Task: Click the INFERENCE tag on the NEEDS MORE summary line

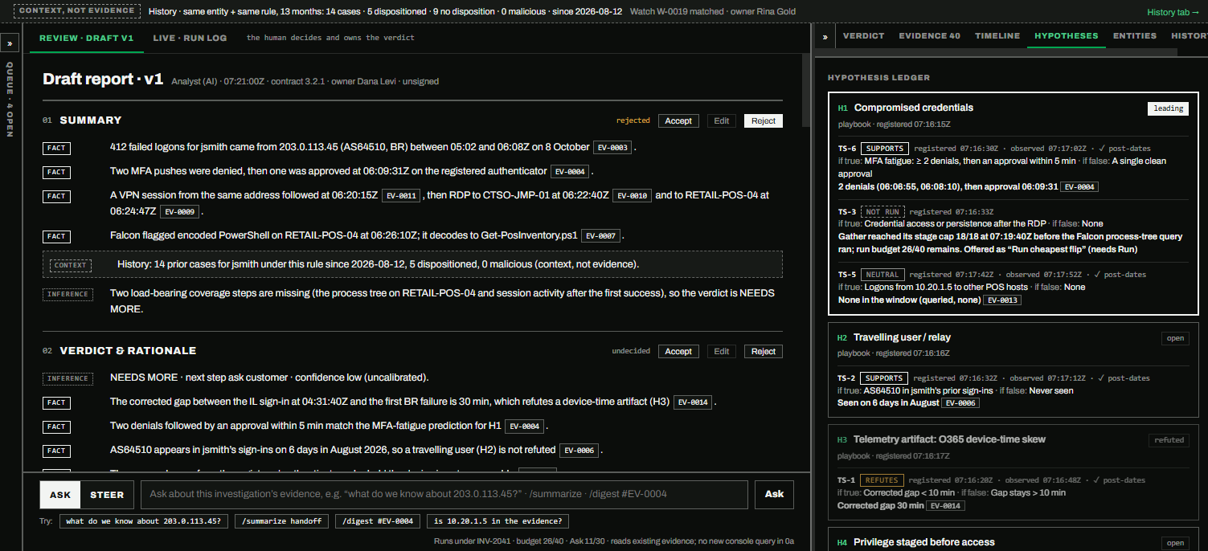Action: [x=68, y=294]
